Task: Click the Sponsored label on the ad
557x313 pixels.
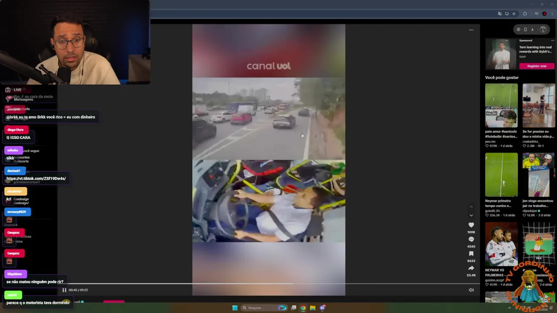Action: click(526, 40)
